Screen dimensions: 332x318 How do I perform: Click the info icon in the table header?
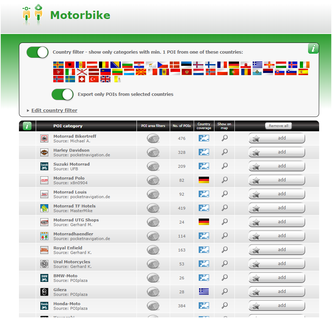pos(27,126)
